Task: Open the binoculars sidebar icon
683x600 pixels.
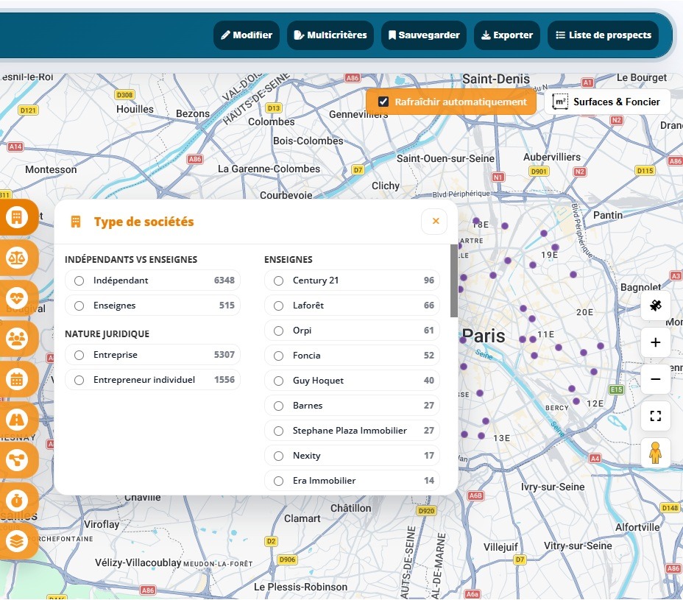Action: pos(17,420)
